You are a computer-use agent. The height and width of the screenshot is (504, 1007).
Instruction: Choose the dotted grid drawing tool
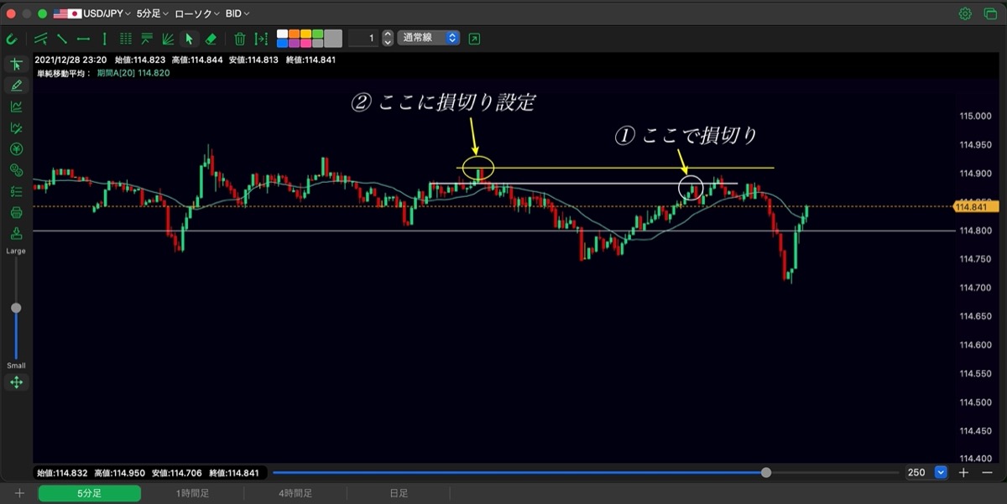[x=126, y=39]
